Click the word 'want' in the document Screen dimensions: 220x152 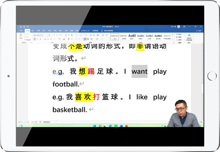coord(139,72)
